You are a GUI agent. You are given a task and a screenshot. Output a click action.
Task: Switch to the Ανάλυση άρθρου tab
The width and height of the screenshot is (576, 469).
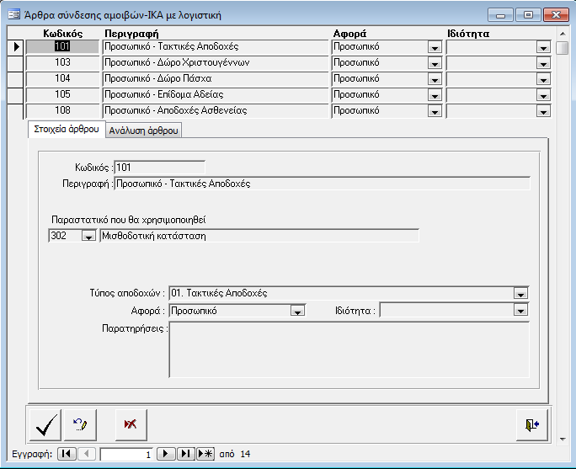point(145,131)
